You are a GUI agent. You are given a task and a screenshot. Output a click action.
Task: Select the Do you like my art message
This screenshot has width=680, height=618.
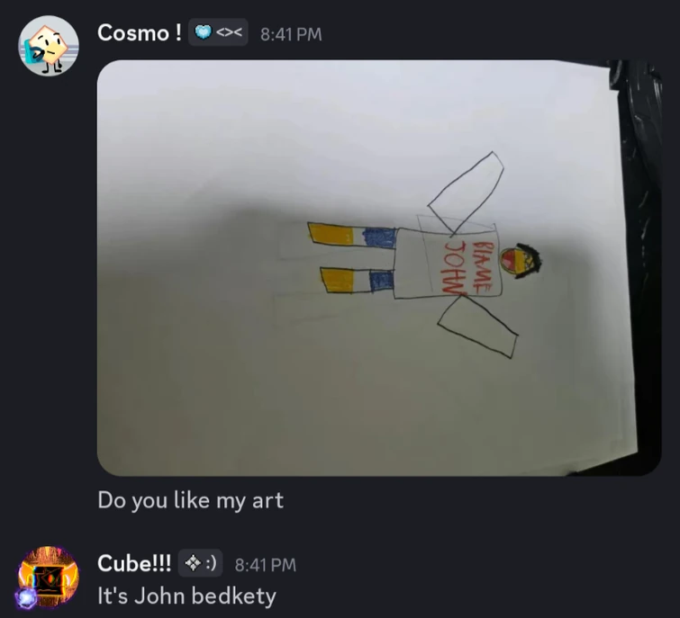coord(190,500)
